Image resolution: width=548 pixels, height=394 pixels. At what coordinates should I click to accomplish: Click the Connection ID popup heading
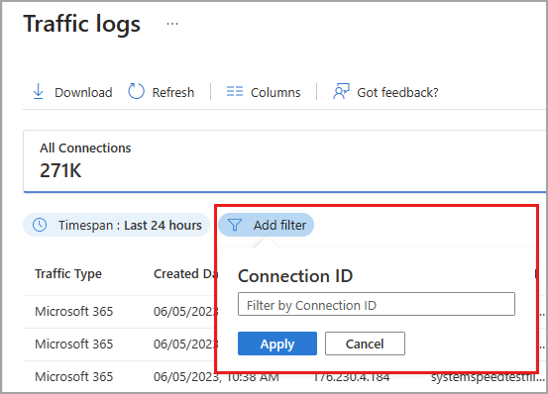[x=295, y=276]
